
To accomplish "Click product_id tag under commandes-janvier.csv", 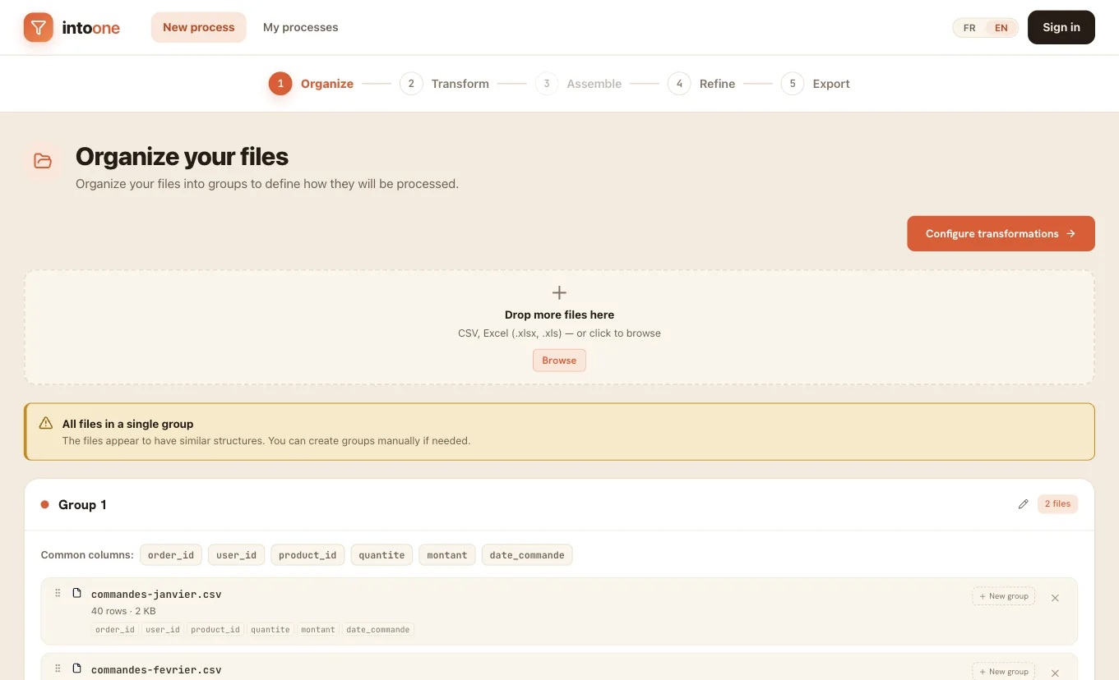I will (x=215, y=630).
